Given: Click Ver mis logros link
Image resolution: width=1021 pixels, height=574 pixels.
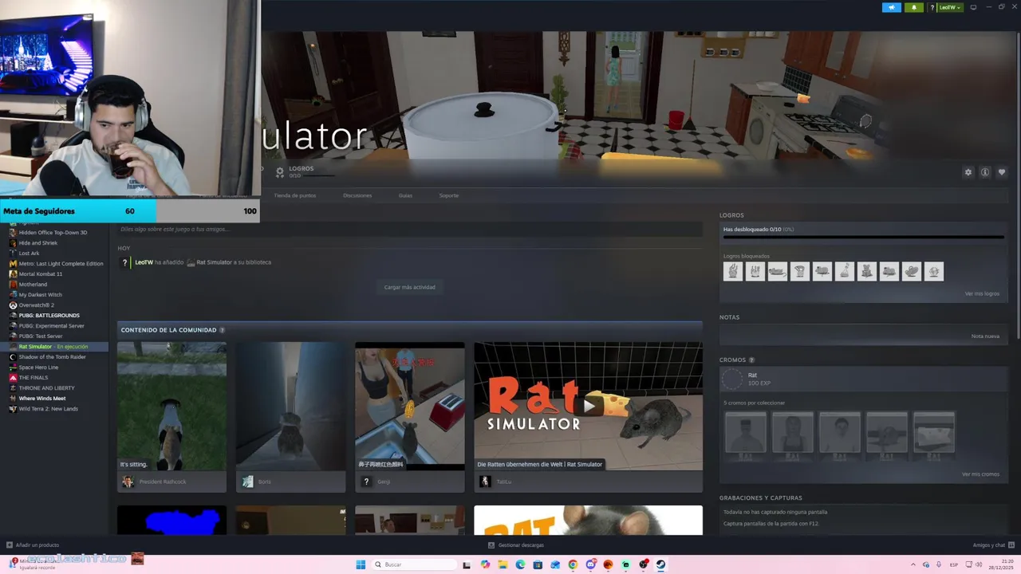Looking at the screenshot, I should pos(982,293).
